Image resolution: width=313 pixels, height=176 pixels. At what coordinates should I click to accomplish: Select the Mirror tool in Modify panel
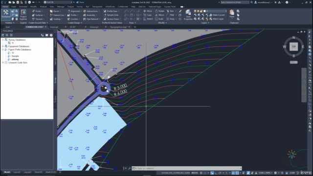(x=160, y=15)
